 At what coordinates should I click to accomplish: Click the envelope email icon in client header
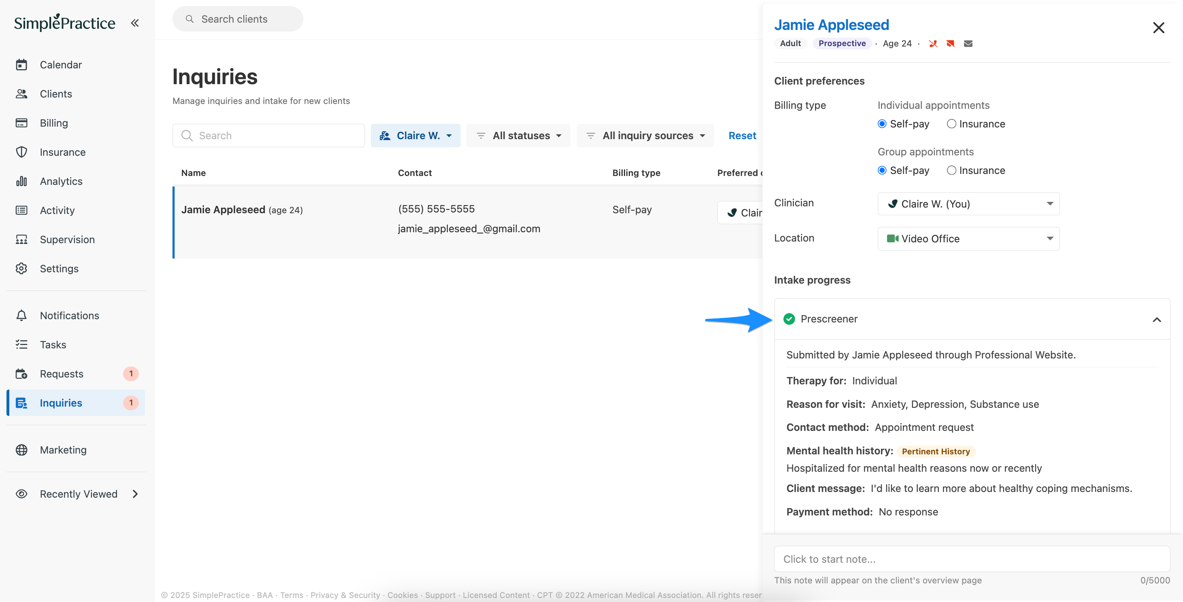[968, 44]
